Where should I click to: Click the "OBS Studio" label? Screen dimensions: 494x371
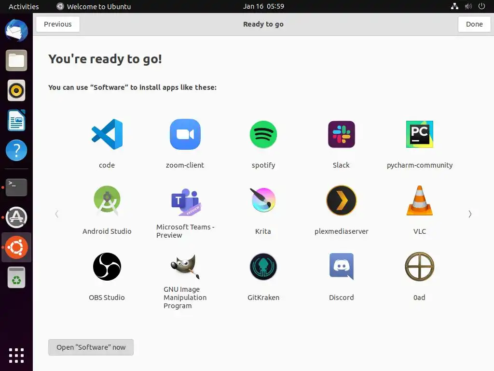click(107, 298)
